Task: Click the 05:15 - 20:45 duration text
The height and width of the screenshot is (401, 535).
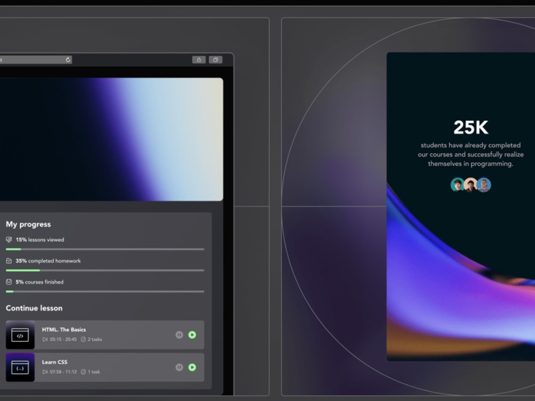Action: pos(63,340)
